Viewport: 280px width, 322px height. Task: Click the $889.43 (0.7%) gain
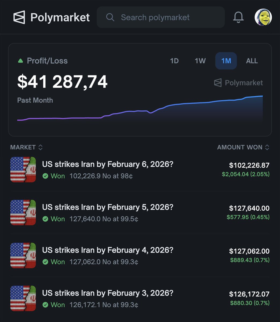click(250, 260)
